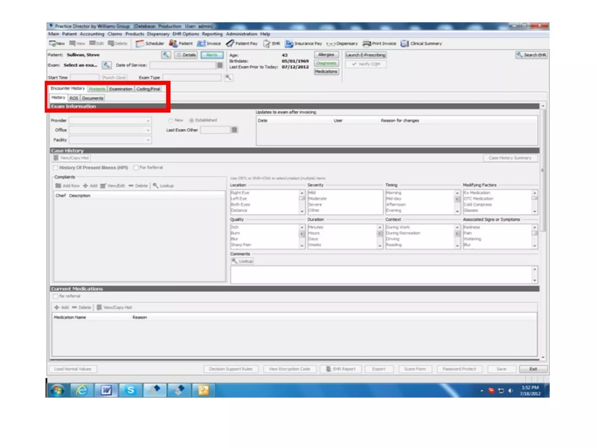Viewport: 597px width, 448px height.
Task: Open the Invoice toolbar icon
Action: pyautogui.click(x=201, y=43)
